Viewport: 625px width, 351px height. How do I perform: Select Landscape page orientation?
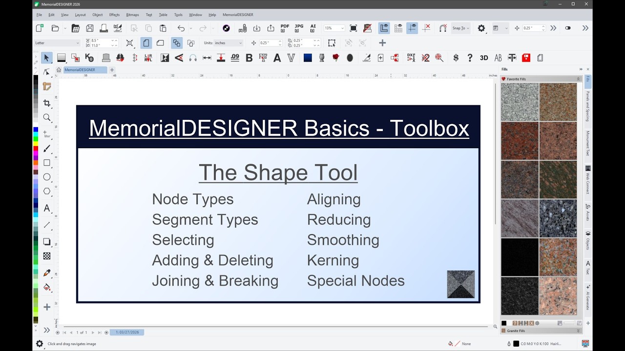160,43
